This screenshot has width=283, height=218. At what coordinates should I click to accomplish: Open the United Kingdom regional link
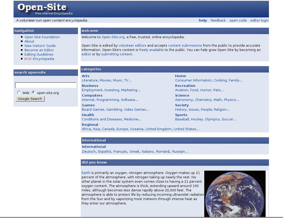(159, 129)
